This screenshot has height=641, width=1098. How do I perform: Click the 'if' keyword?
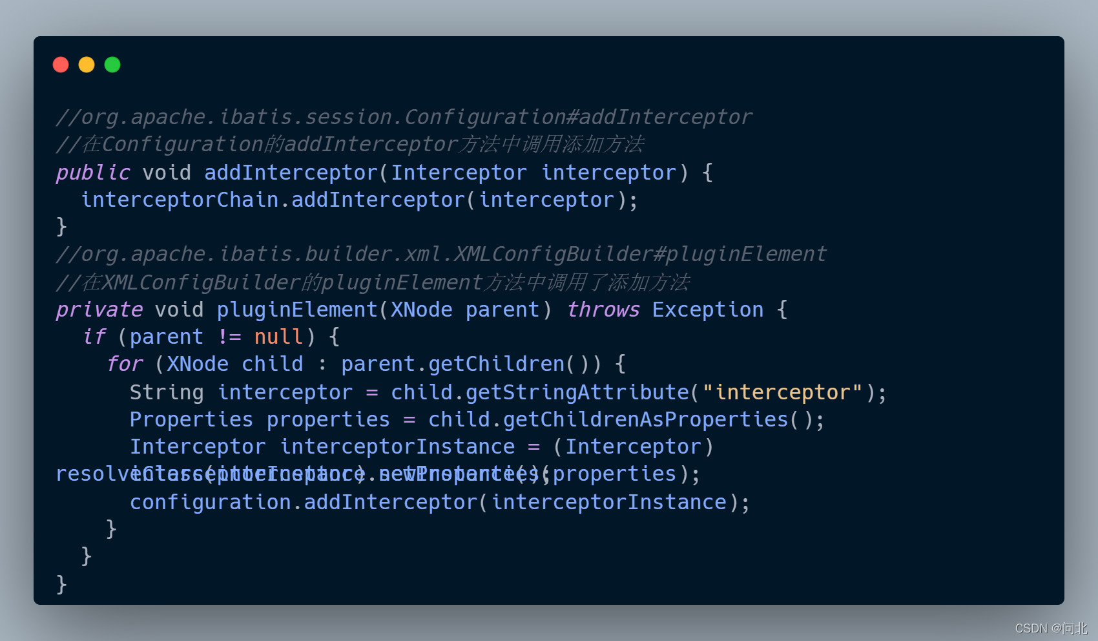(x=94, y=337)
